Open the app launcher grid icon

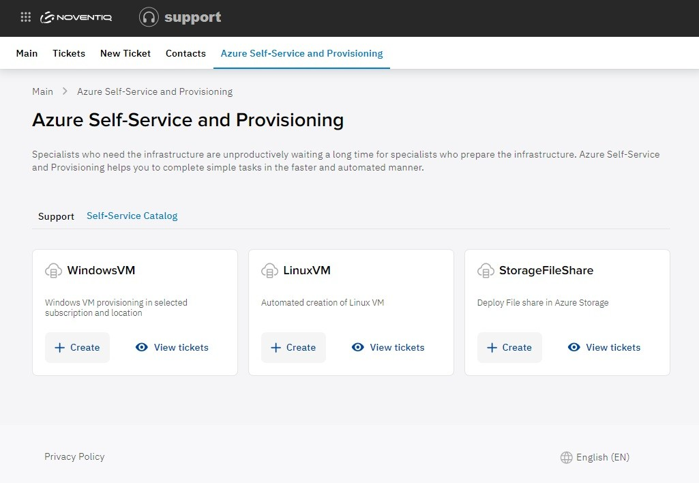(x=26, y=18)
